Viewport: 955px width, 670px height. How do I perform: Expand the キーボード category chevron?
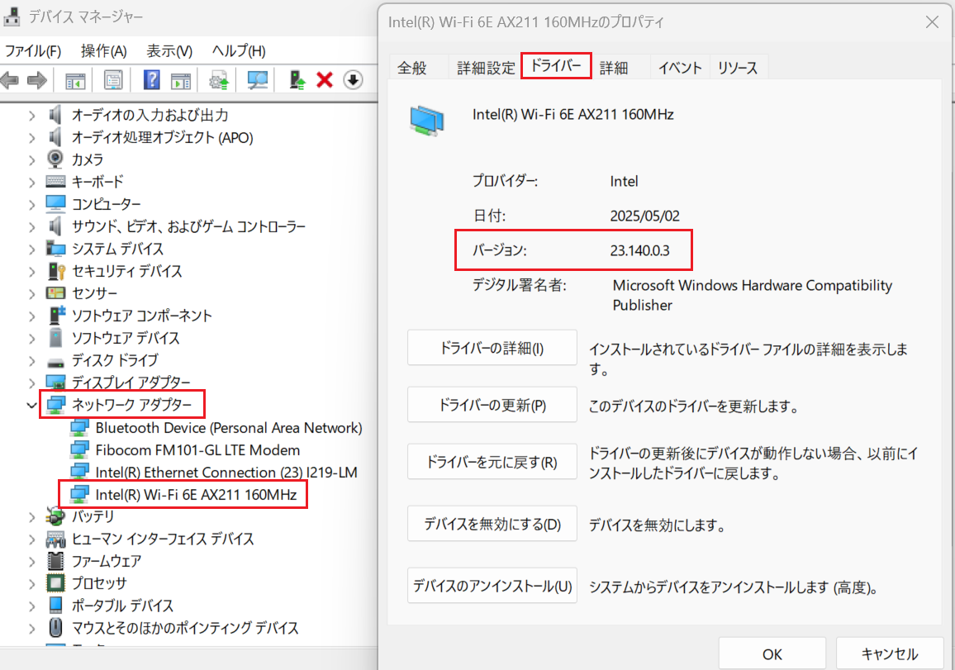click(31, 182)
